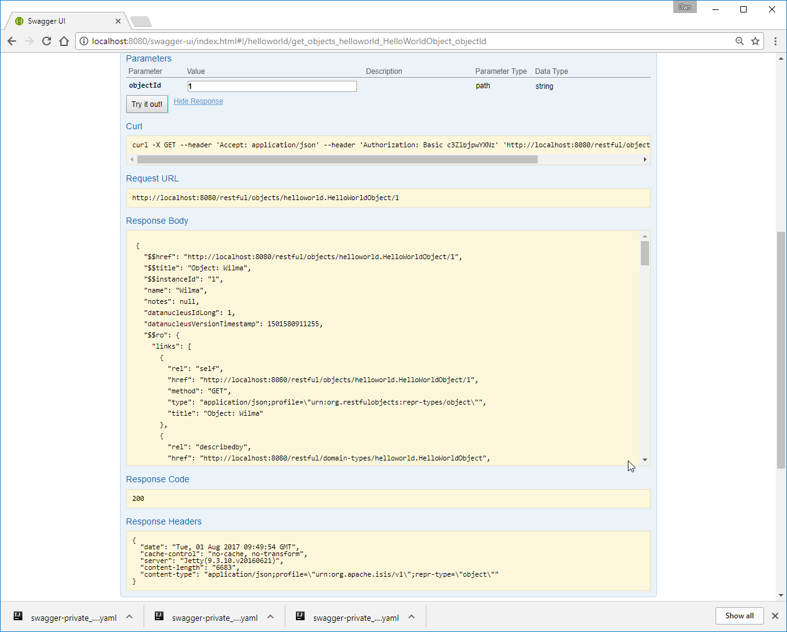Click the browser back arrow
The width and height of the screenshot is (787, 632).
12,41
